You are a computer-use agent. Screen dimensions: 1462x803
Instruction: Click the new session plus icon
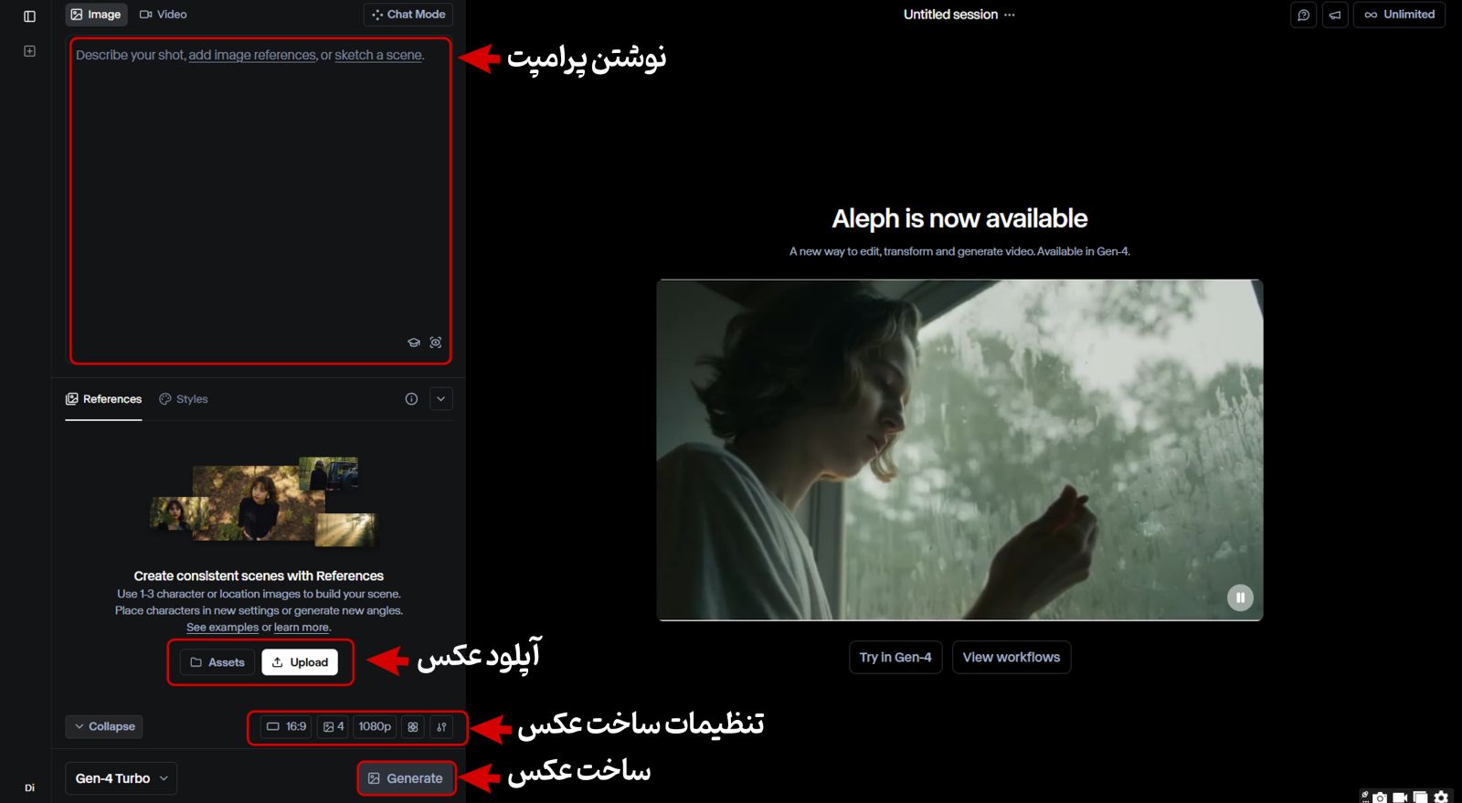coord(29,51)
